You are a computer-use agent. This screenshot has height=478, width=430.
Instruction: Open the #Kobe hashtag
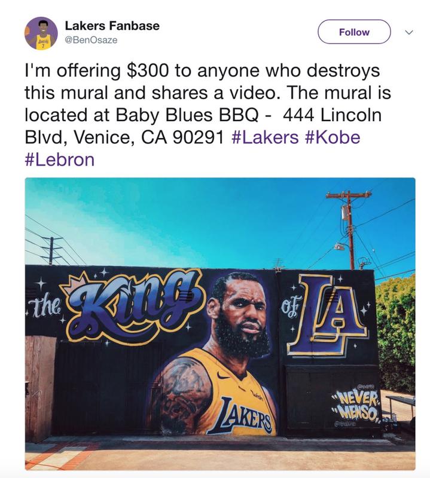(333, 137)
